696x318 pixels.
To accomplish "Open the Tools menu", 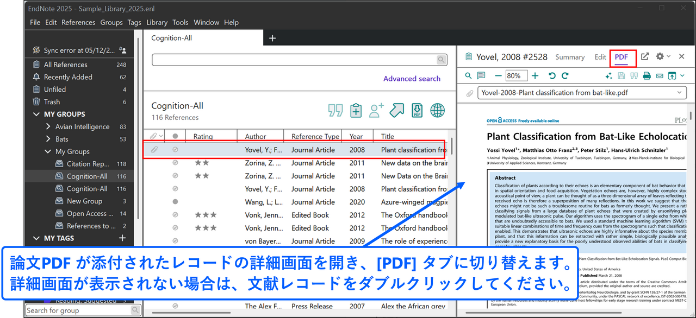I will 181,22.
